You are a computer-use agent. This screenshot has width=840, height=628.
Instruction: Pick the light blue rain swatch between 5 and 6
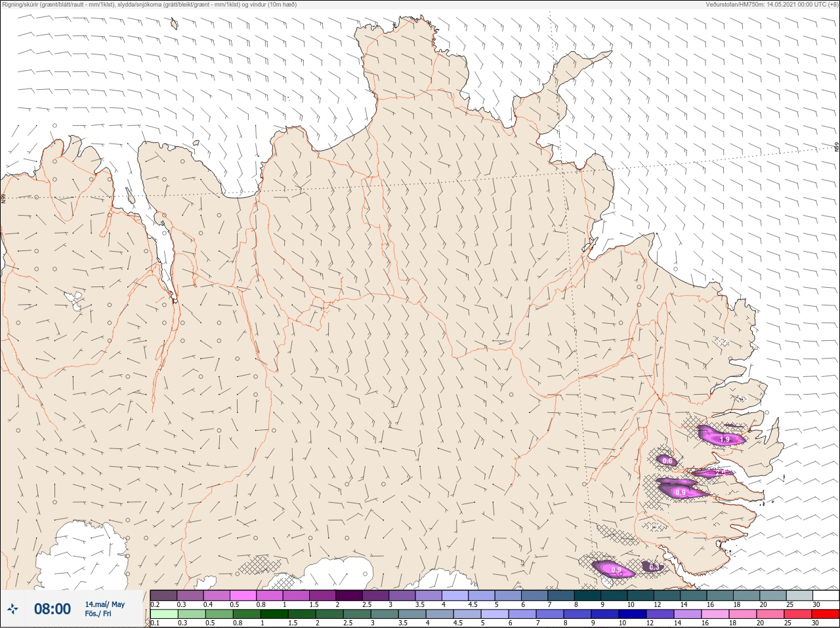pos(495,614)
